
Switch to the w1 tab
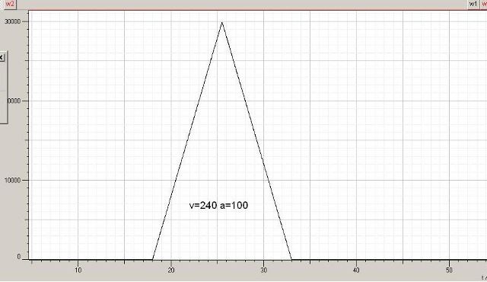(x=473, y=4)
